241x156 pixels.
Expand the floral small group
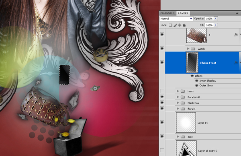point(178,97)
